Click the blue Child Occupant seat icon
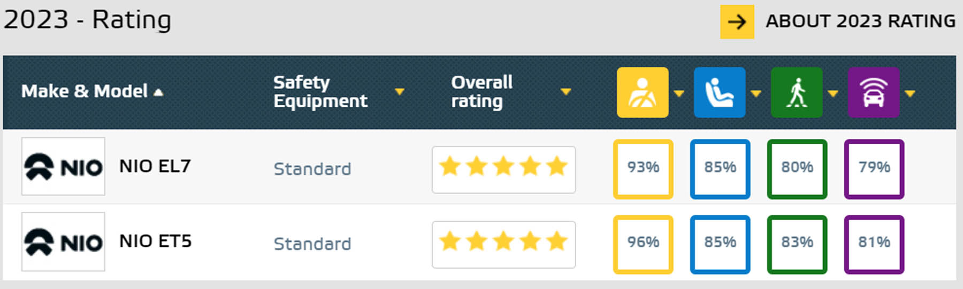Screen dimensions: 963x289 720,92
